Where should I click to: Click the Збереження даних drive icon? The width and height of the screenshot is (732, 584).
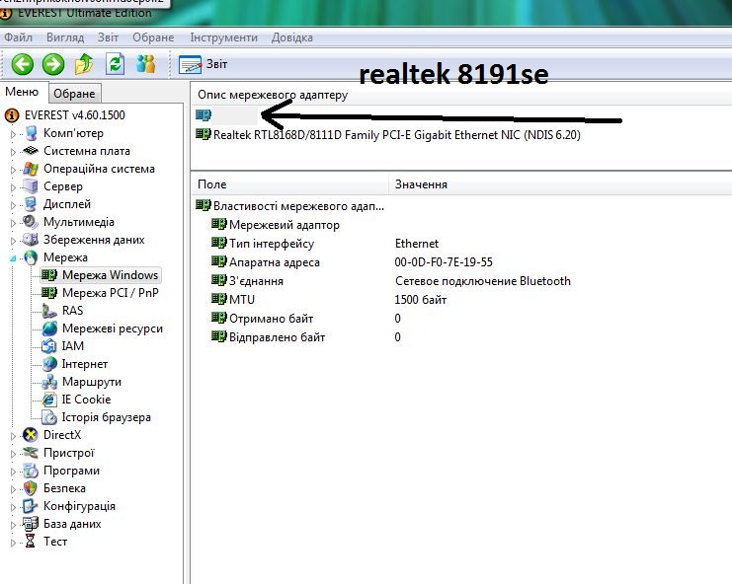tap(31, 240)
